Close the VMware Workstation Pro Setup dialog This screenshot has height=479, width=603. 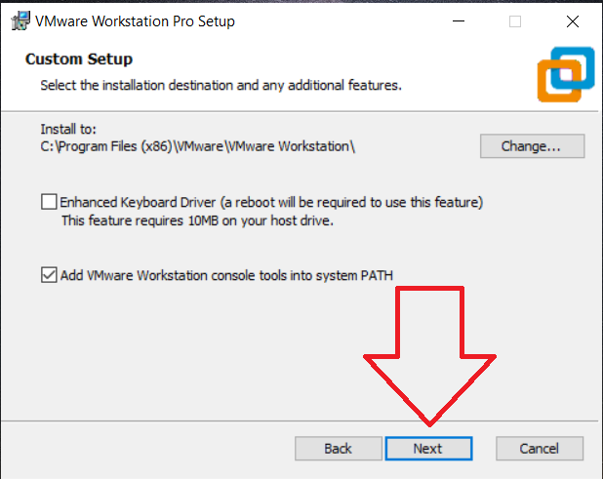coord(570,20)
